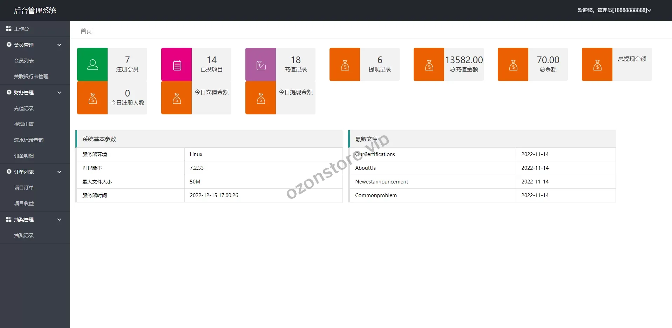The image size is (672, 328).
Task: Click the 后台管理系统 title logo
Action: pyautogui.click(x=35, y=11)
